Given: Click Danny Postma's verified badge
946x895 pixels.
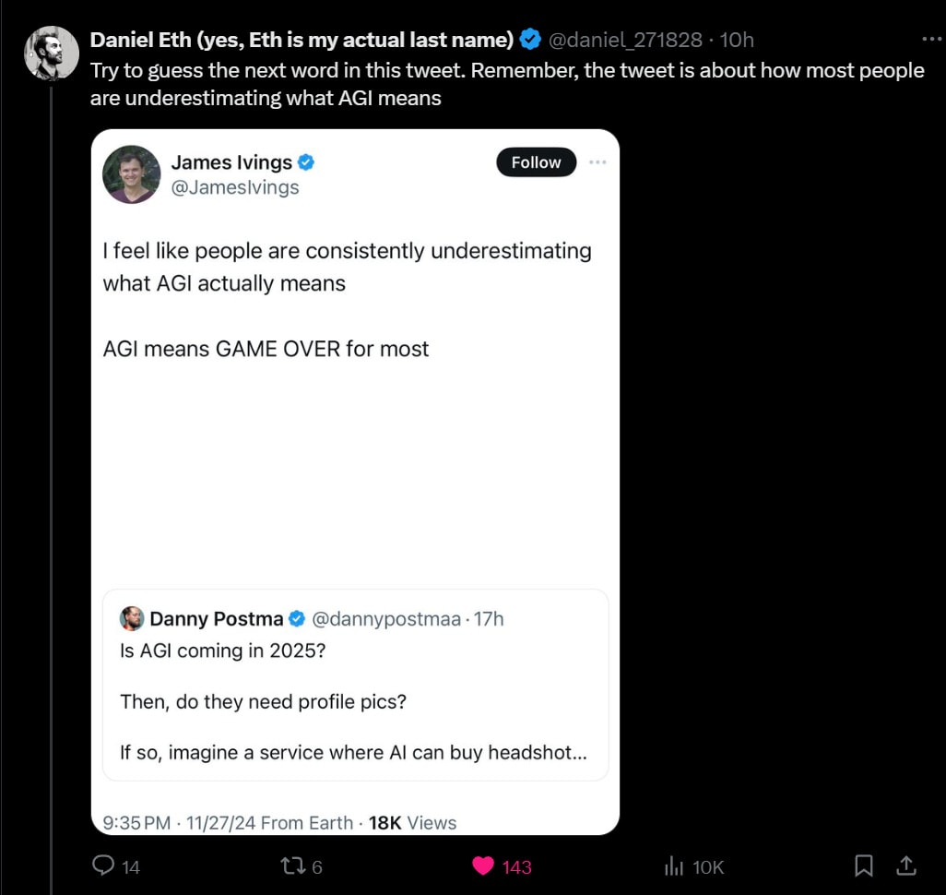Looking at the screenshot, I should [x=297, y=618].
